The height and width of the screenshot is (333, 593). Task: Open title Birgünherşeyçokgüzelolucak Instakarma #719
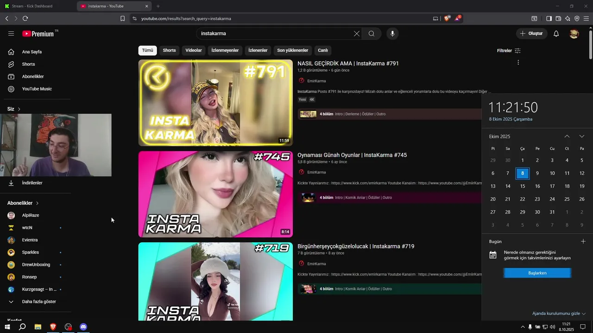point(356,247)
